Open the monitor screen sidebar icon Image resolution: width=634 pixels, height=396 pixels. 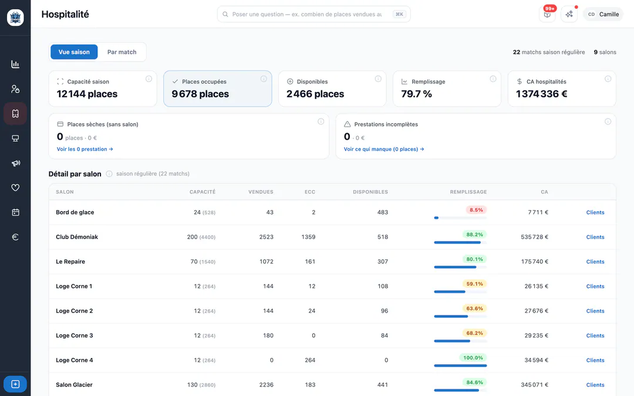[15, 138]
